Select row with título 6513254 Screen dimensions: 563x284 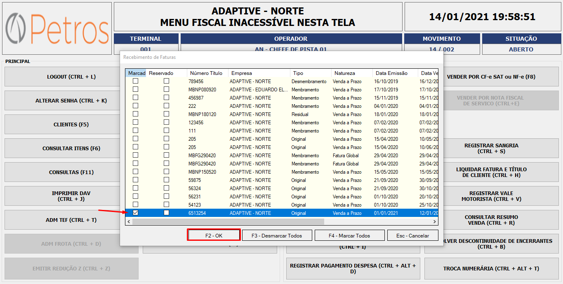point(282,213)
